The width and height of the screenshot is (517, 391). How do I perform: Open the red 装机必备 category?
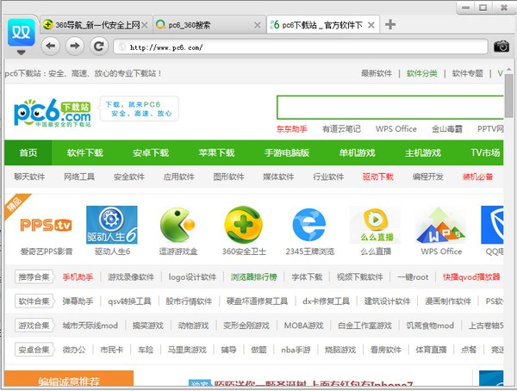coord(477,177)
